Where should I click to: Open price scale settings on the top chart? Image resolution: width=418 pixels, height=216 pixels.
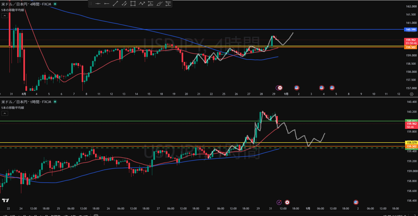tap(411, 94)
